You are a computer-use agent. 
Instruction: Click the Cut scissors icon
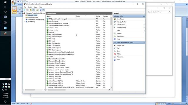tap(115, 48)
